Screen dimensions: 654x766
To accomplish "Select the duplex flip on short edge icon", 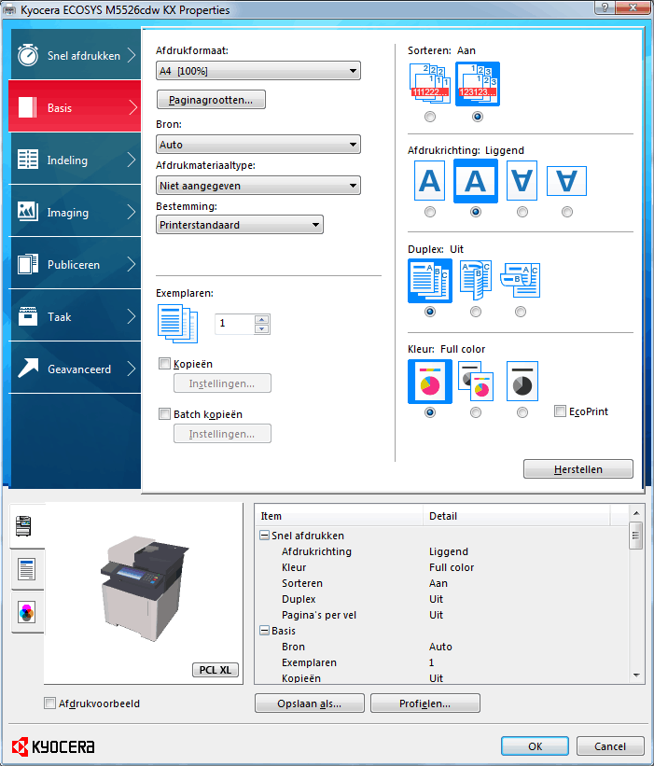I will pos(521,281).
